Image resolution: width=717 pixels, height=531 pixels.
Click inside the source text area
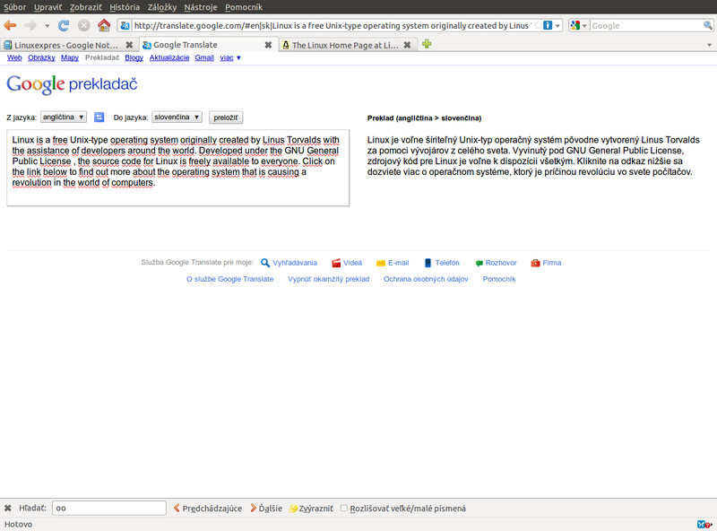[177, 168]
